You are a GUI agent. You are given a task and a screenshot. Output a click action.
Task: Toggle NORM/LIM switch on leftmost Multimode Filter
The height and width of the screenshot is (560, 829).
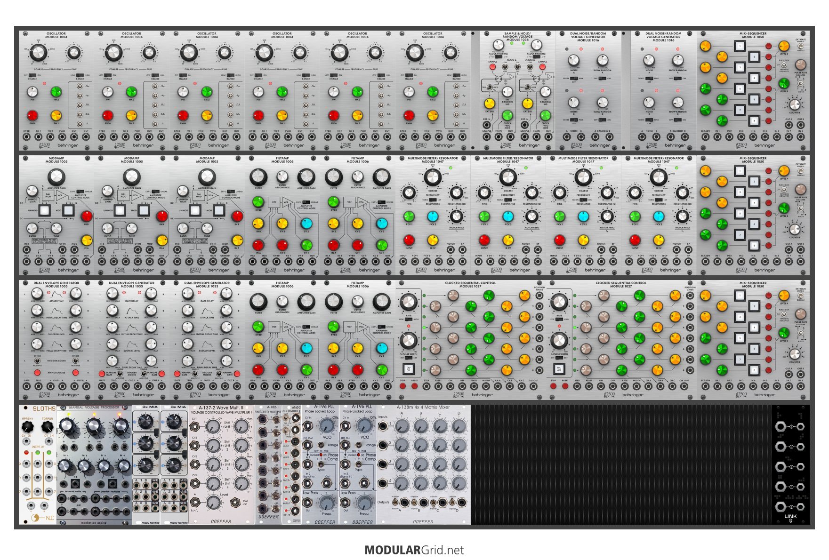(432, 200)
